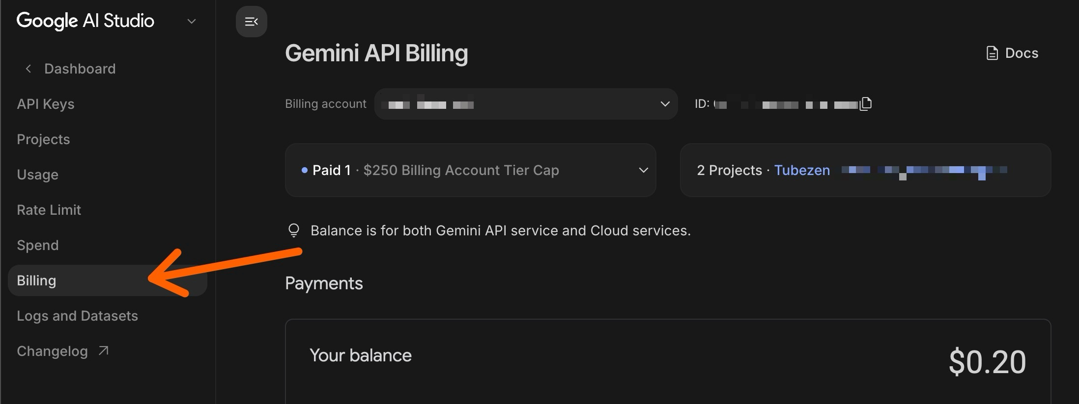The height and width of the screenshot is (404, 1079).
Task: Click the Google AI Studio logo
Action: click(x=85, y=21)
